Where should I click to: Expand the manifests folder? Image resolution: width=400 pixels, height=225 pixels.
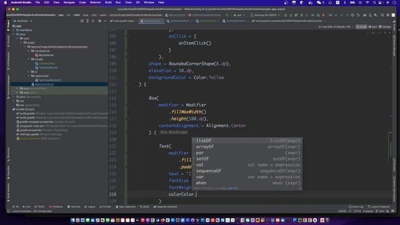pos(14,30)
